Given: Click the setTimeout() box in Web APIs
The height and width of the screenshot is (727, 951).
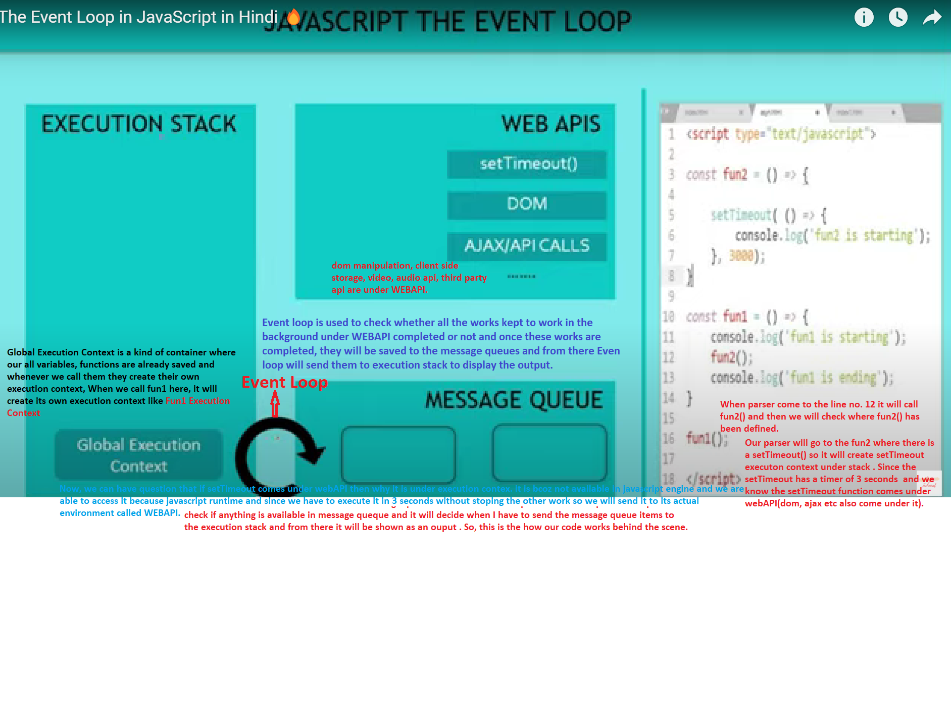Looking at the screenshot, I should (527, 164).
